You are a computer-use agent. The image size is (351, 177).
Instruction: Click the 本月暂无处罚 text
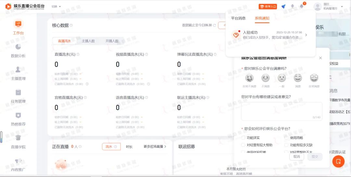236,169
